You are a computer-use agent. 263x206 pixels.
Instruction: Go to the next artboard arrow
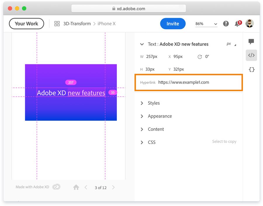(x=113, y=187)
